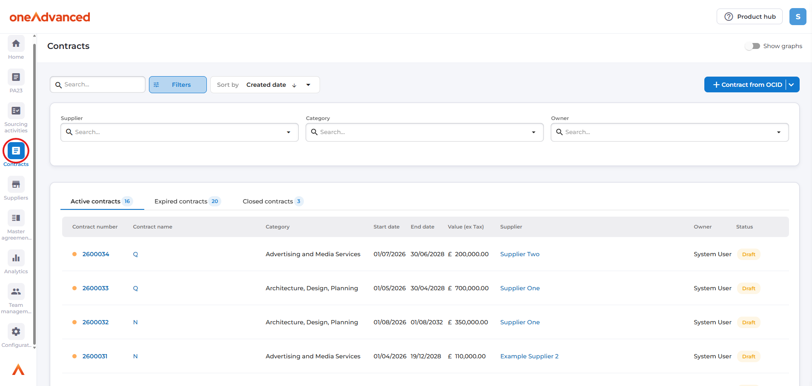Open contract number 2600034
This screenshot has width=812, height=386.
click(x=96, y=254)
